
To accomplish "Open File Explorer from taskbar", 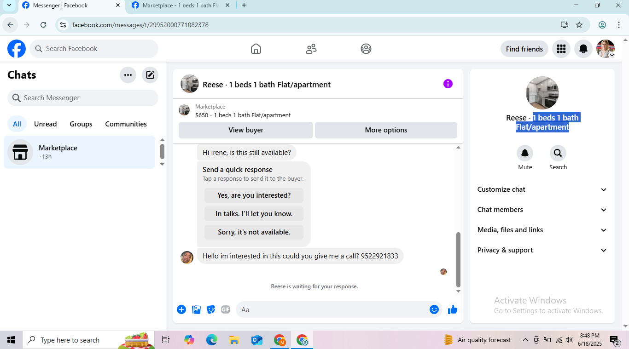I will 234,340.
